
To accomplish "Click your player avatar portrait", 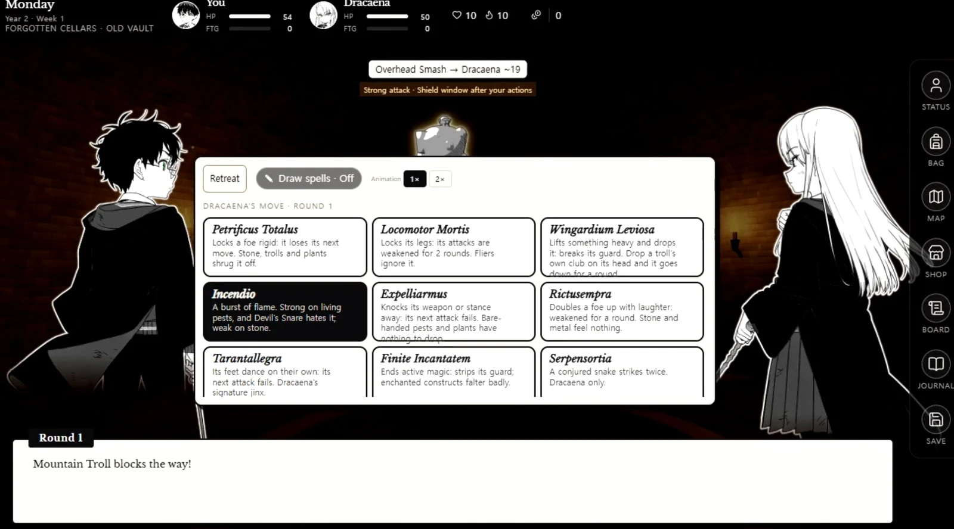I will [x=186, y=15].
